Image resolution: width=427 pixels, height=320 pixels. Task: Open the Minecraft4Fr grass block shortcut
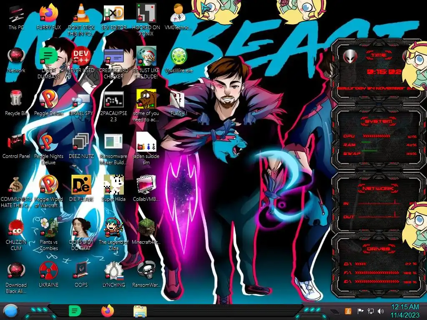[x=146, y=227]
